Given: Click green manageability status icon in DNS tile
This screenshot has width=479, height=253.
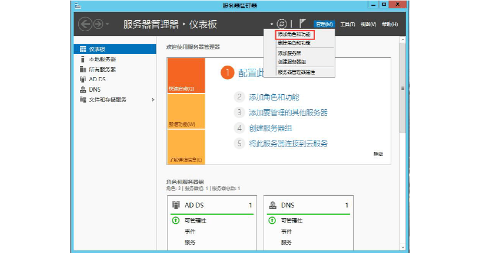Looking at the screenshot, I should (272, 221).
